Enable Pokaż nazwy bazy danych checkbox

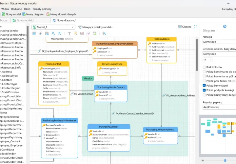pyautogui.click(x=204, y=95)
